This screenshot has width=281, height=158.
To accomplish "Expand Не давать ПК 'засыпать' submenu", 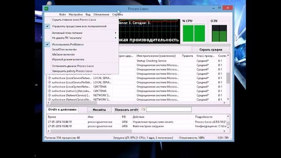I will click(x=82, y=38).
